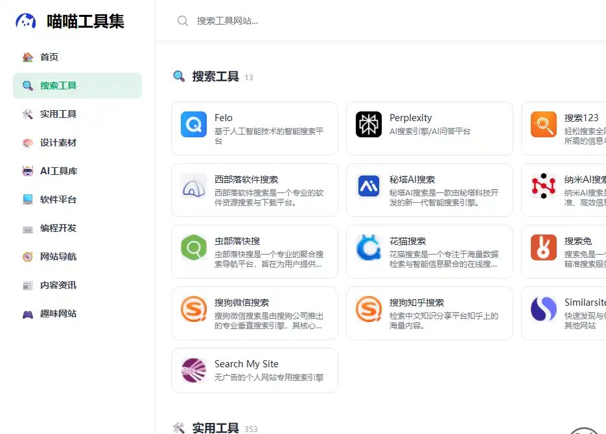Click the 实用工具 section heading text
Image resolution: width=606 pixels, height=434 pixels.
216,428
